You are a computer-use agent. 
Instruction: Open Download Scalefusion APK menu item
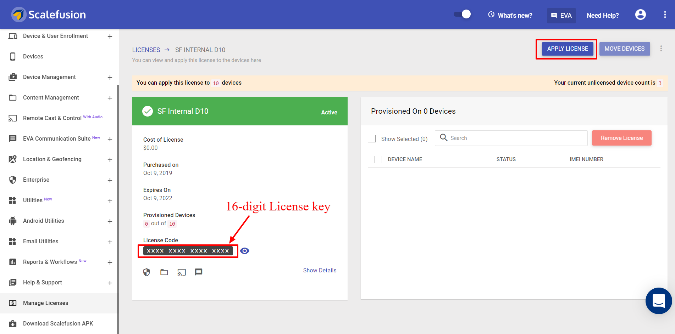coord(59,323)
